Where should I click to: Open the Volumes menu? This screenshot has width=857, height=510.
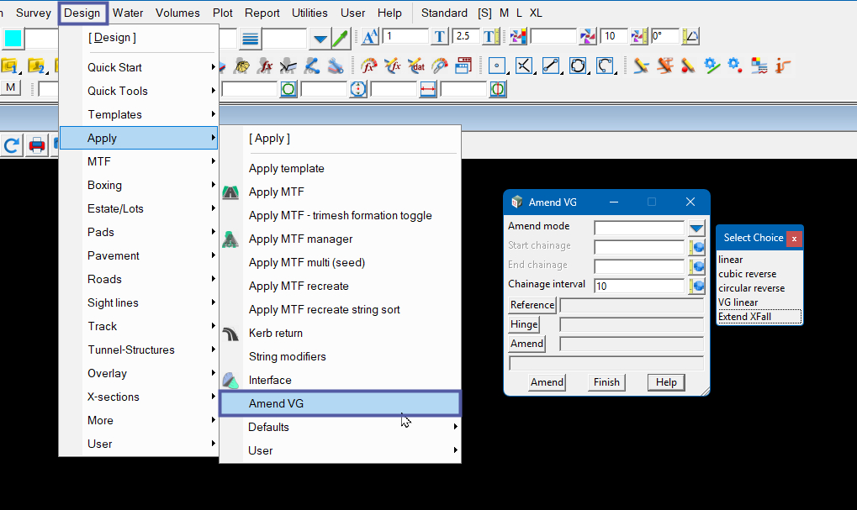(177, 13)
